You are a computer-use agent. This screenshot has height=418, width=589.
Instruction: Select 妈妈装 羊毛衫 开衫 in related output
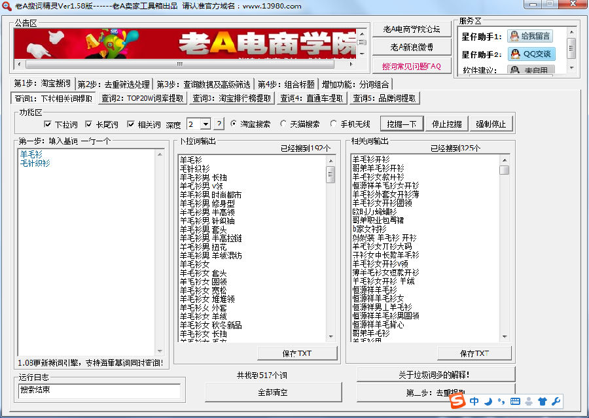coord(384,237)
